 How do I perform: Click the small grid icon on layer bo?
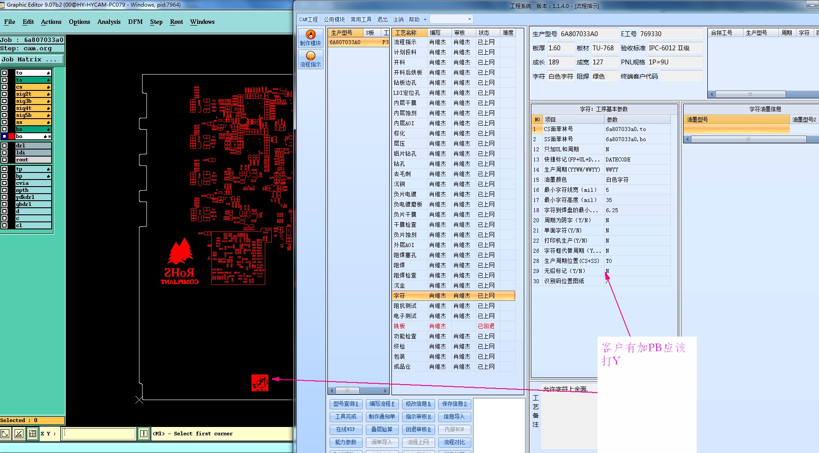point(49,137)
